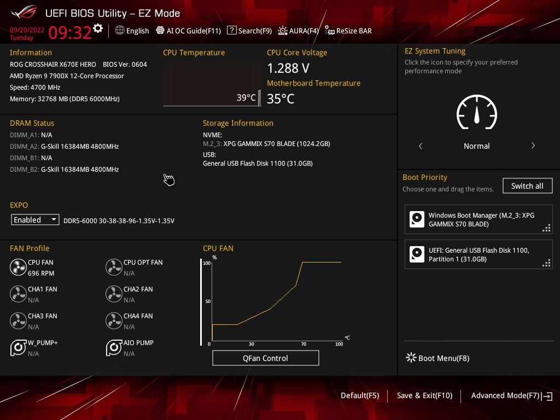Open AI OC Guide(F11)
The height and width of the screenshot is (420, 560).
pyautogui.click(x=189, y=31)
